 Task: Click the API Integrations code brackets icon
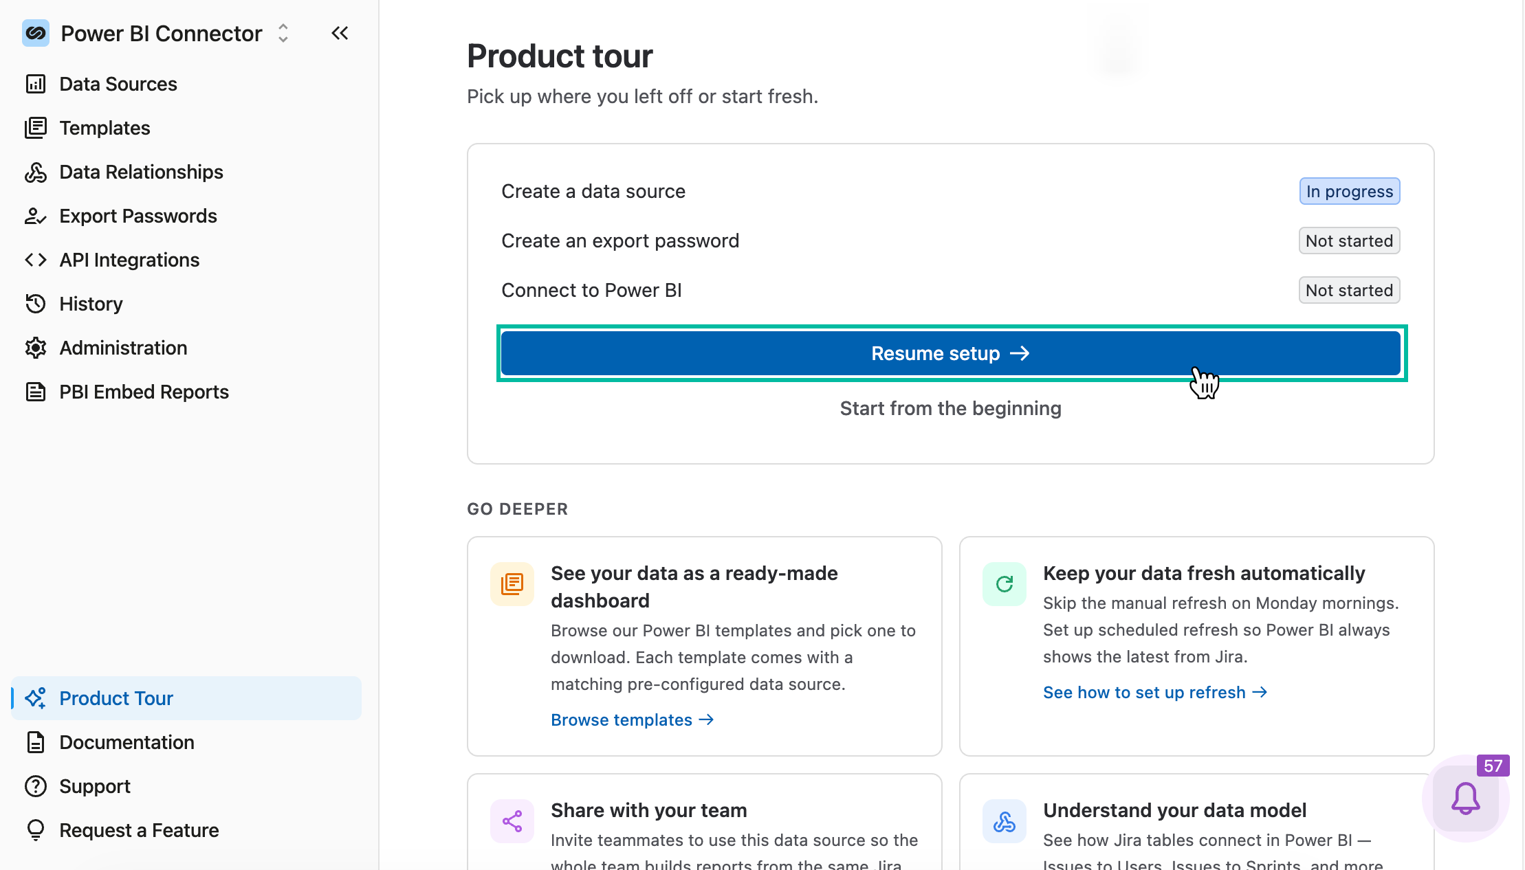(36, 260)
